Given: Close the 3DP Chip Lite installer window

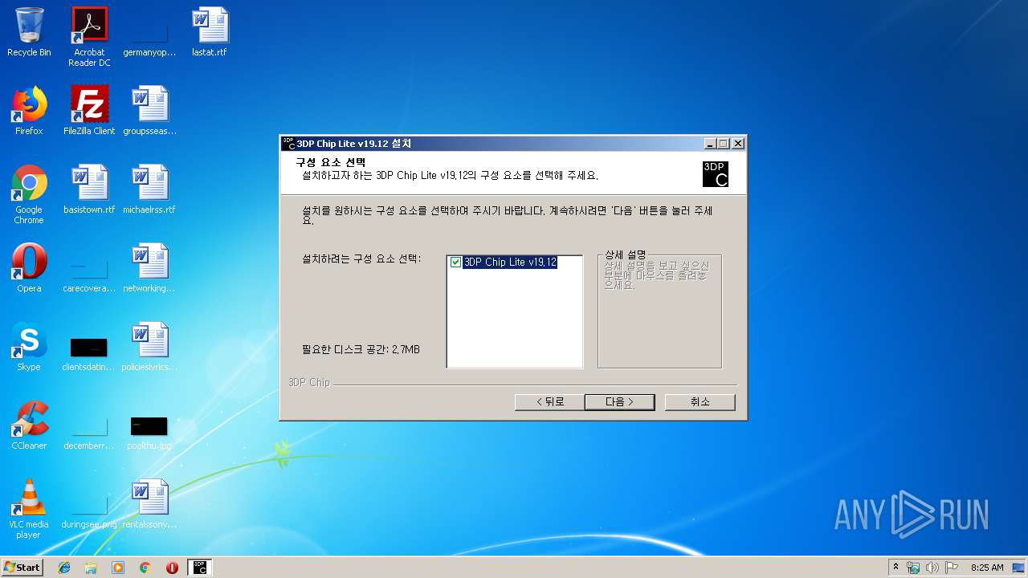Looking at the screenshot, I should pyautogui.click(x=738, y=144).
